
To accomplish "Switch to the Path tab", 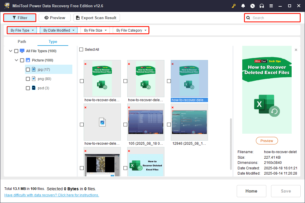I will click(x=22, y=41).
